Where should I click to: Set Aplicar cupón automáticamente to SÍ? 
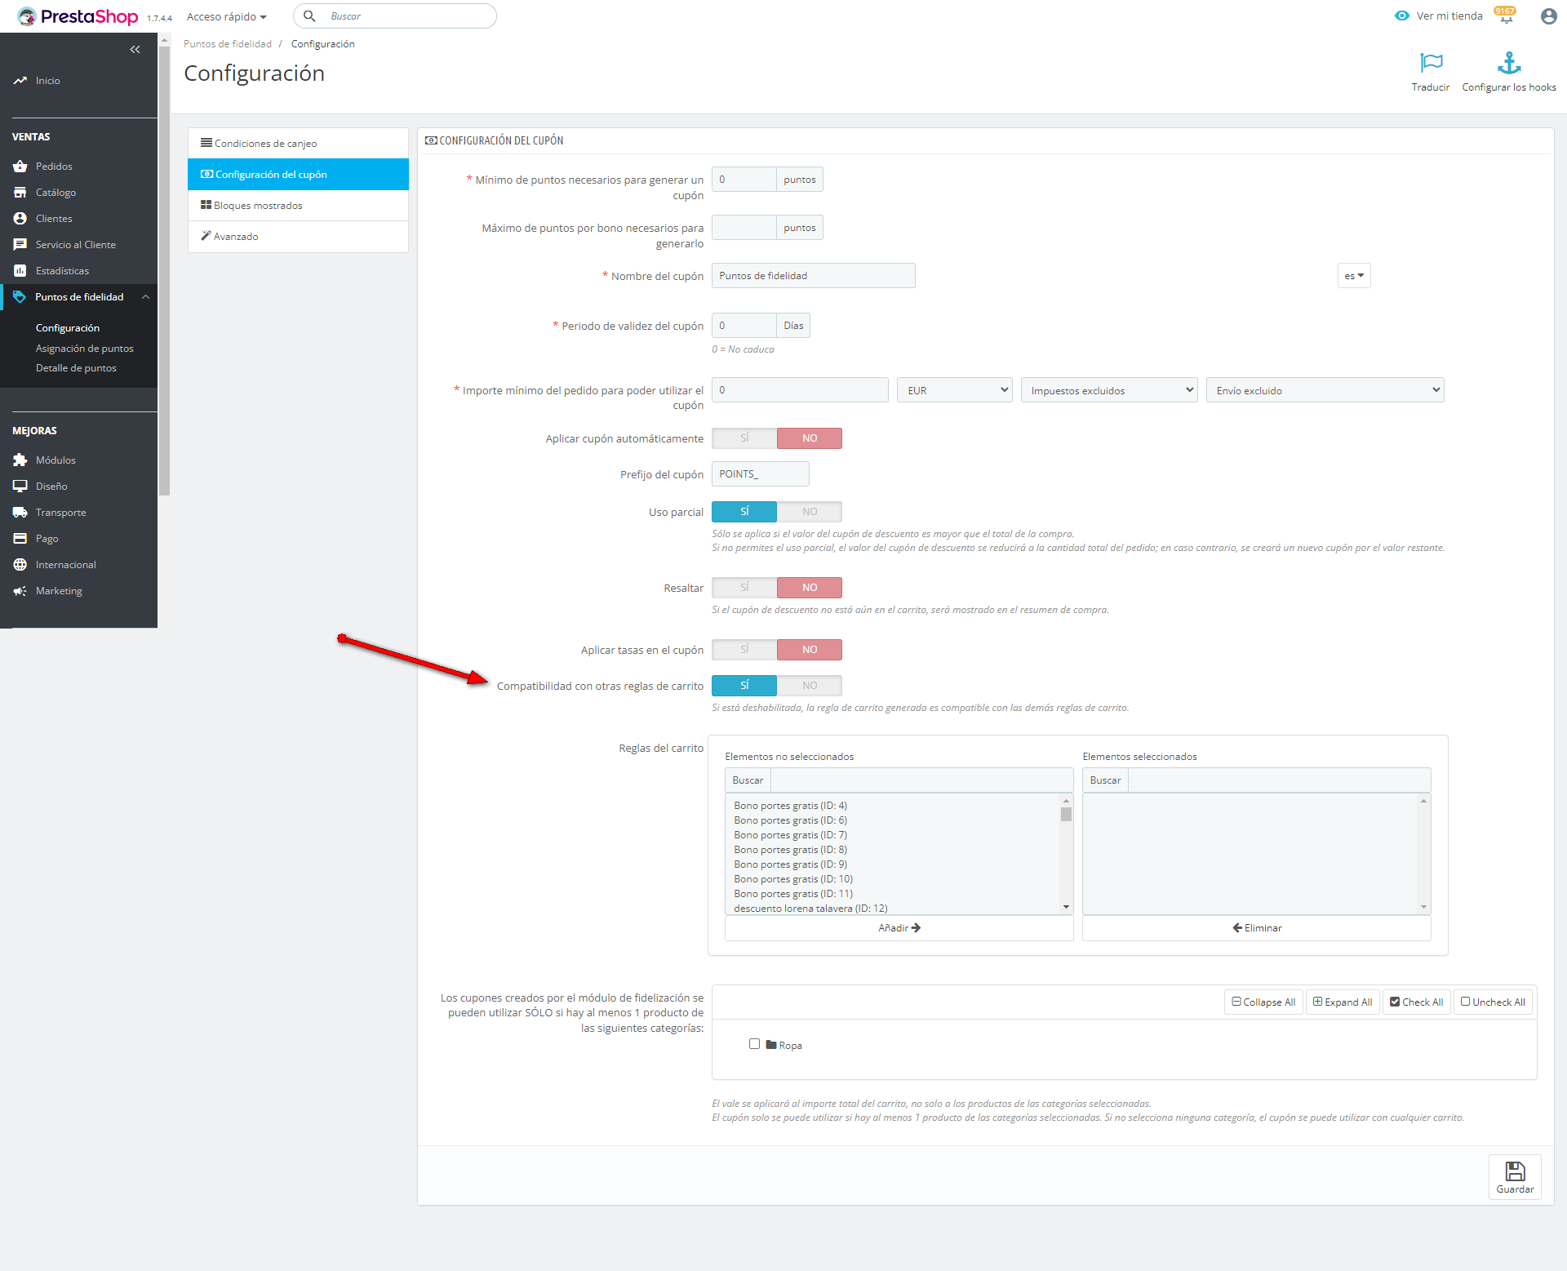(x=744, y=438)
